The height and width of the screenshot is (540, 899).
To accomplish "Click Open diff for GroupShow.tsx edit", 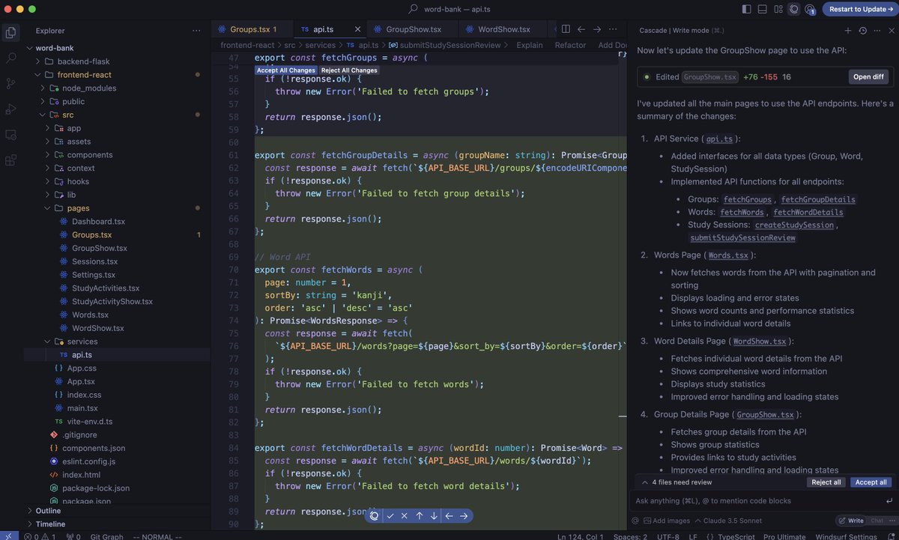I will click(868, 76).
